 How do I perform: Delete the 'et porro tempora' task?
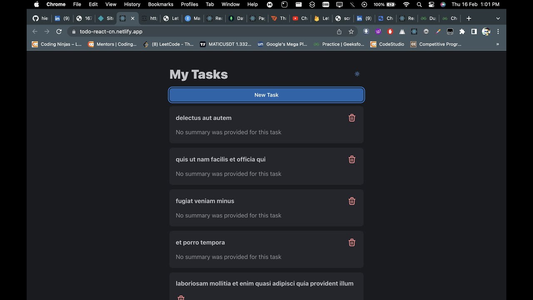[352, 242]
